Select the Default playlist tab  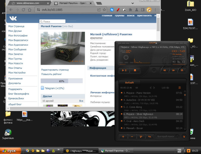point(129,83)
